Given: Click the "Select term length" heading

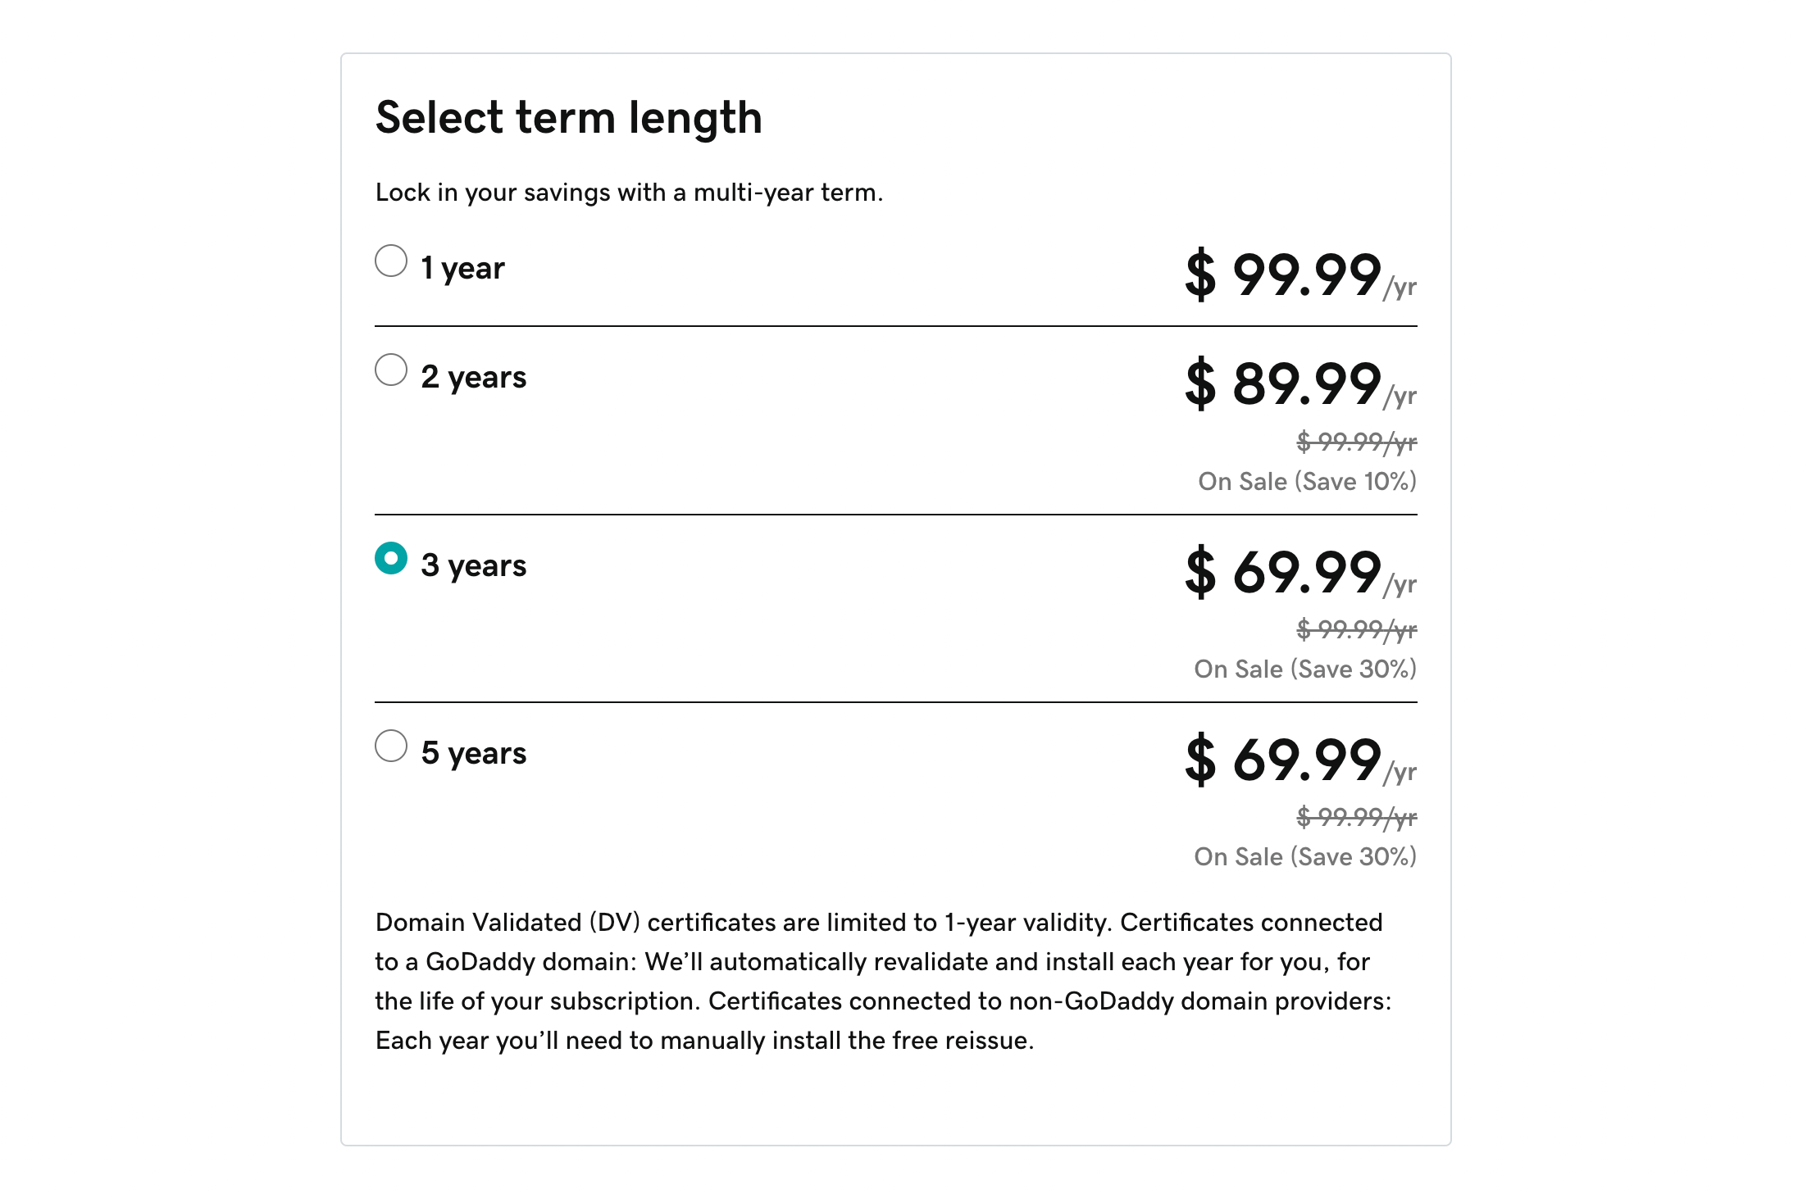Looking at the screenshot, I should coord(569,117).
